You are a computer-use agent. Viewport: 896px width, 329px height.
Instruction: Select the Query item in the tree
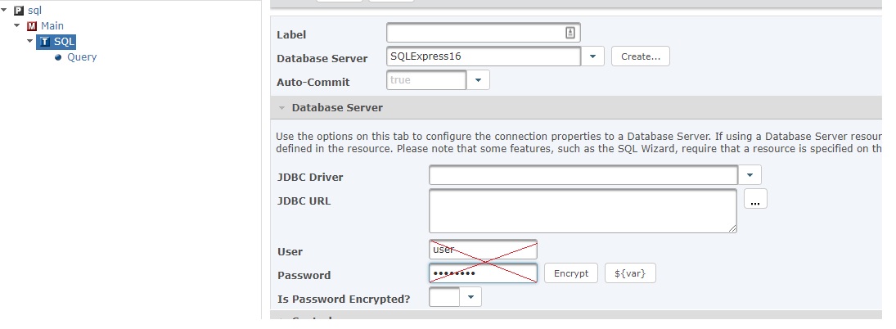click(x=82, y=57)
